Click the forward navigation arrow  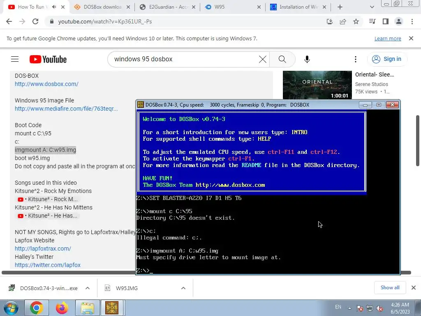[22, 21]
